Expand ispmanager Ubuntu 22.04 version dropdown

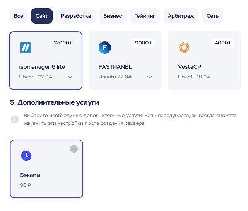[x=70, y=77]
